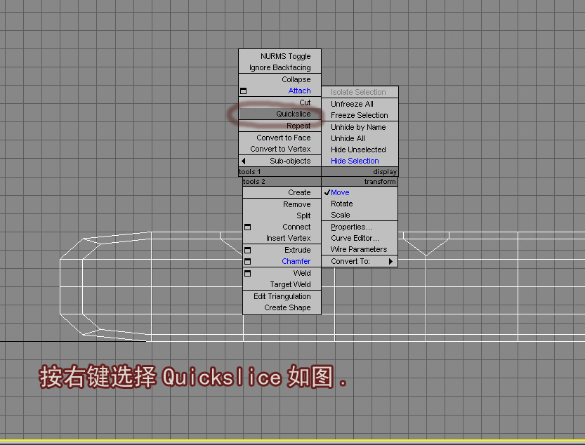Choose Quickslice from the quad menu
585x445 pixels.
(x=280, y=114)
